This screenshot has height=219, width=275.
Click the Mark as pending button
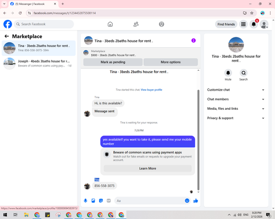tap(113, 62)
